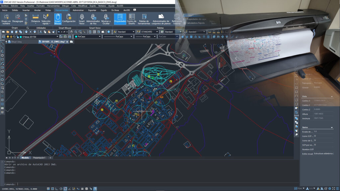340x191 pixels.
Task: Click the Estilo visual value field
Action: click(x=324, y=154)
